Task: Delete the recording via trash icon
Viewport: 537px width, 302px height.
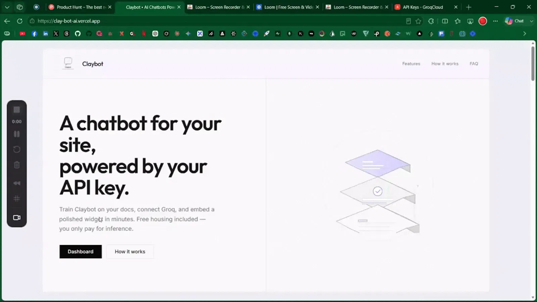Action: click(16, 165)
